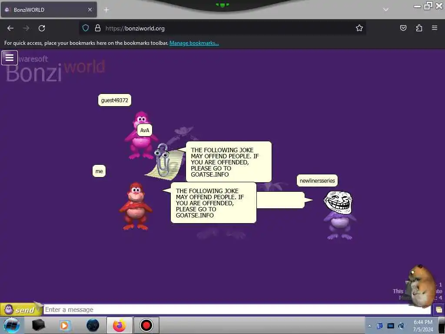Image resolution: width=445 pixels, height=334 pixels.
Task: Select the me name tag
Action: click(x=99, y=171)
